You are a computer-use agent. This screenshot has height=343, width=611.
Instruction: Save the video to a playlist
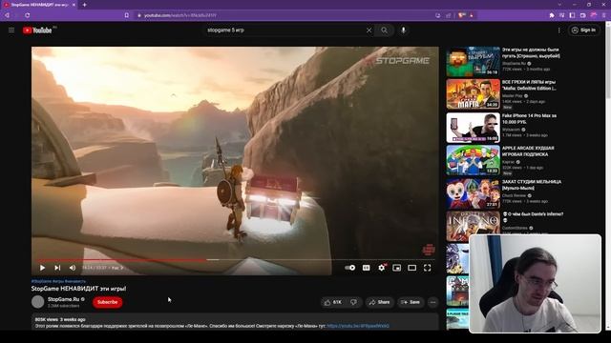[411, 302]
